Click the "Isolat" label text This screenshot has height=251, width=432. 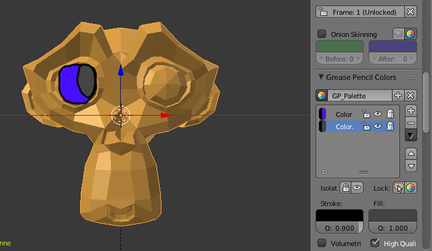click(328, 188)
